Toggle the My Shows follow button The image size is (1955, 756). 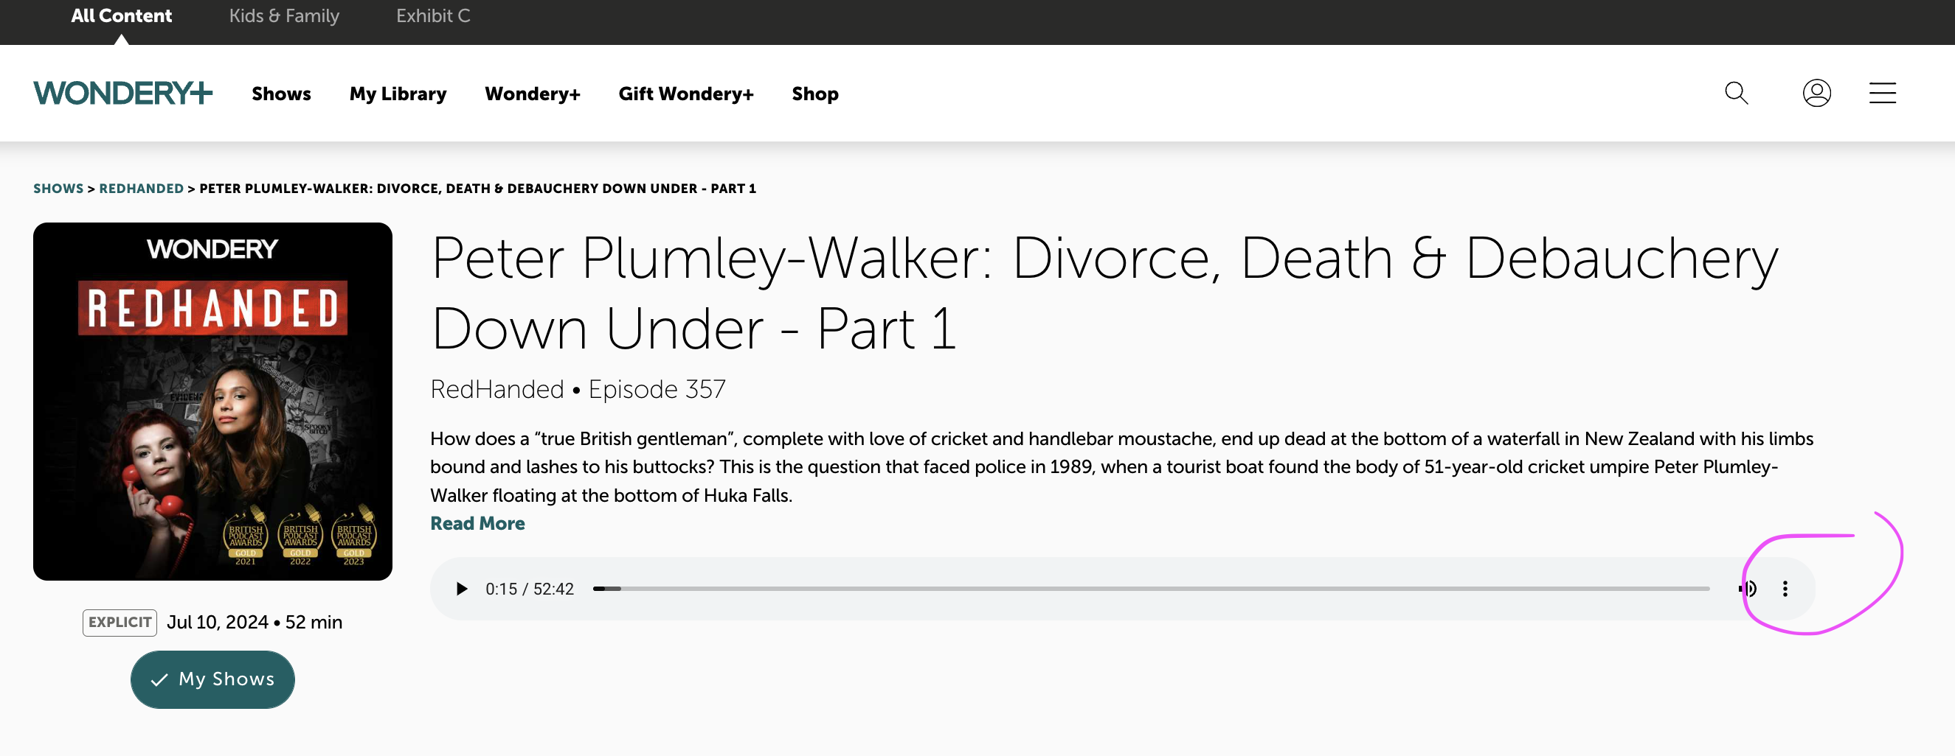pyautogui.click(x=212, y=679)
